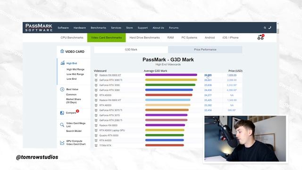The height and width of the screenshot is (170, 302).
Task: Click the light blue bar for Radeon RX 6800 XT
Action: [168, 100]
